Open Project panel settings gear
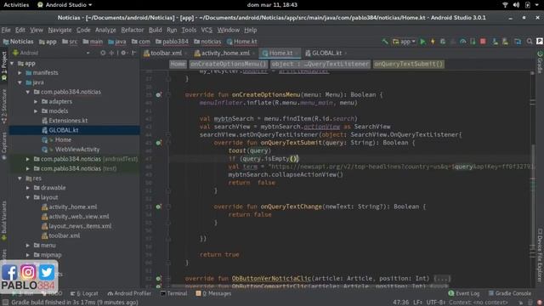This screenshot has height=306, width=544. click(x=123, y=53)
